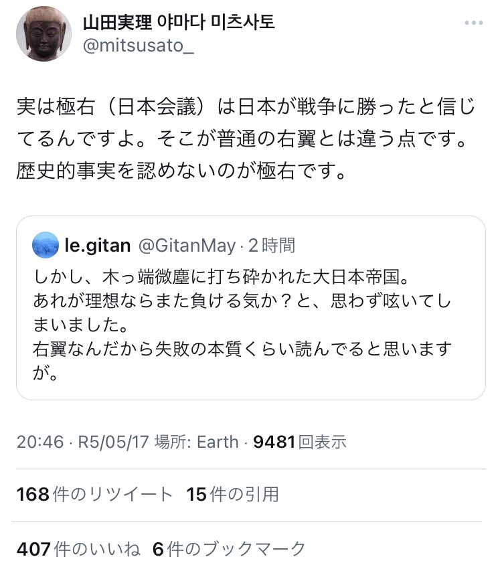Select the line 歴史的事実を認めないのが極右です
The height and width of the screenshot is (563, 502).
point(181,170)
